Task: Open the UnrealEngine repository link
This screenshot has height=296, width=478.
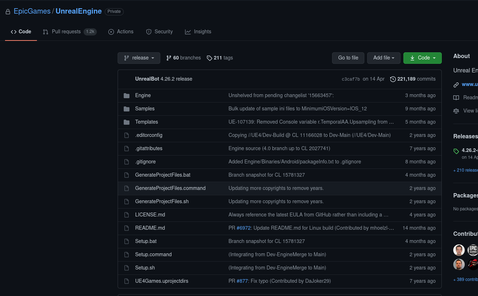Action: click(x=79, y=11)
